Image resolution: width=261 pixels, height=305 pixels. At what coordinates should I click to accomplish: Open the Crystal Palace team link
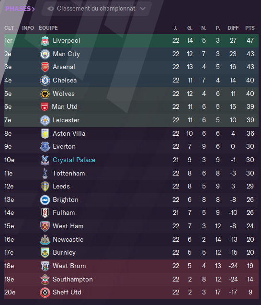pyautogui.click(x=74, y=160)
